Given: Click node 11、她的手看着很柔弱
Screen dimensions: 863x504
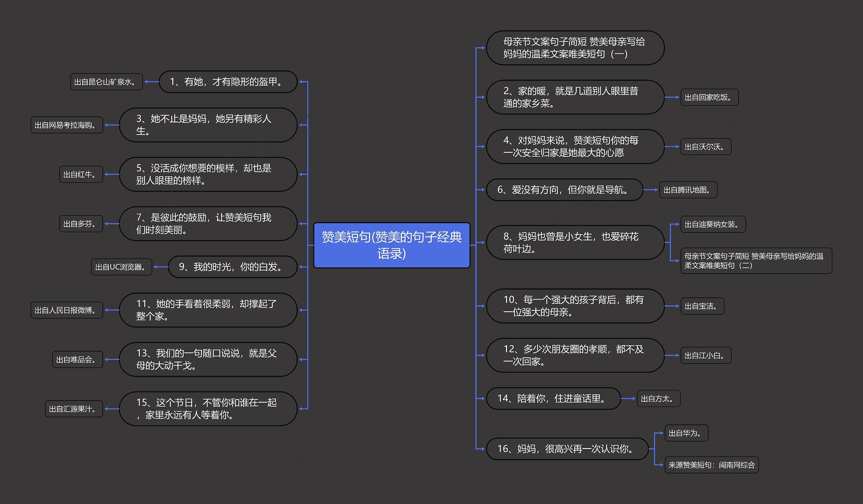Looking at the screenshot, I should (x=208, y=310).
